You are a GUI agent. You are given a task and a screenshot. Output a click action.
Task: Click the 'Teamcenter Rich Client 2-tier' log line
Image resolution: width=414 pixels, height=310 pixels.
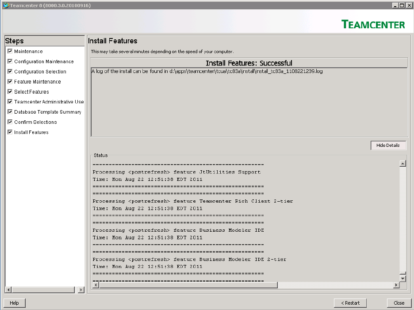pyautogui.click(x=193, y=201)
